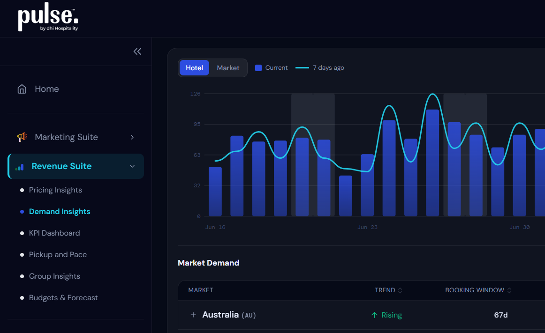
Task: Click the Marketing Suite megaphone icon
Action: tap(22, 137)
